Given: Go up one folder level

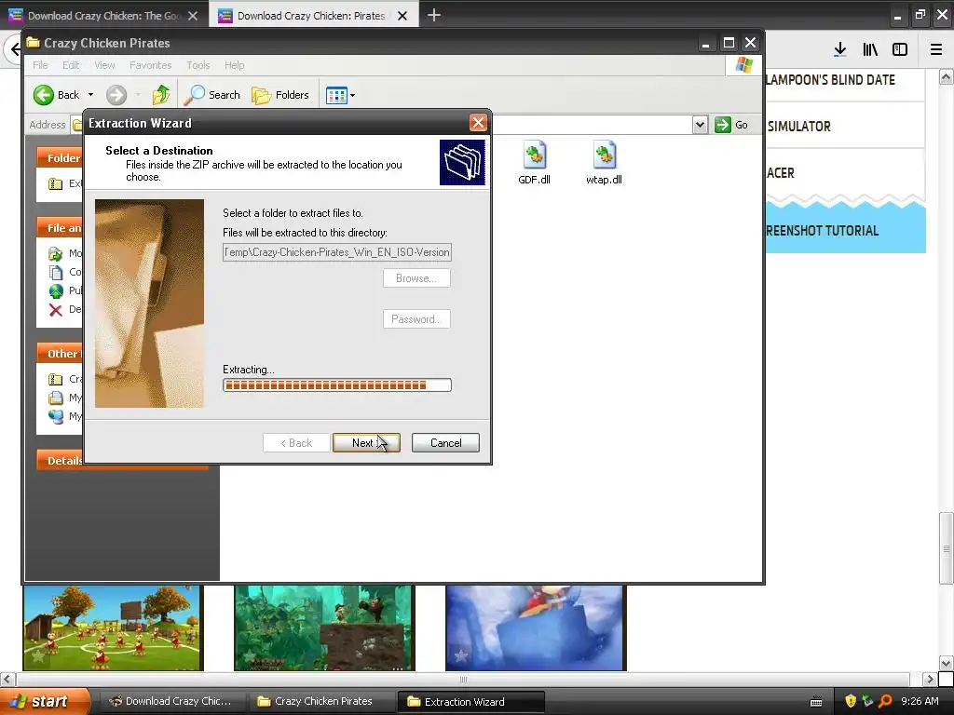Looking at the screenshot, I should [161, 95].
